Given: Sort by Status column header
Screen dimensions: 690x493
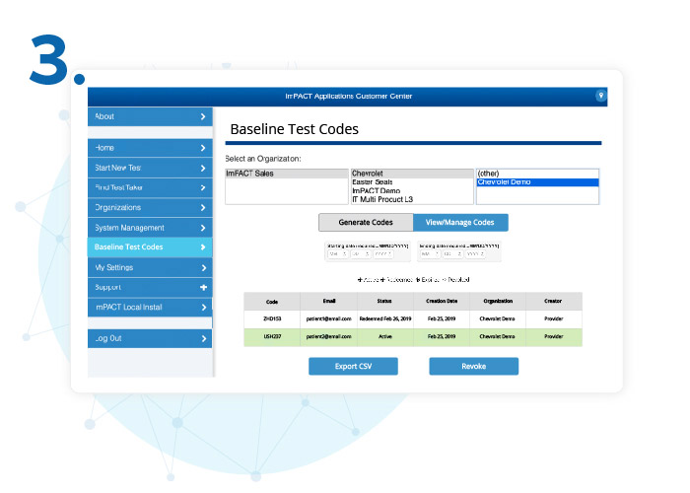Looking at the screenshot, I should [385, 302].
